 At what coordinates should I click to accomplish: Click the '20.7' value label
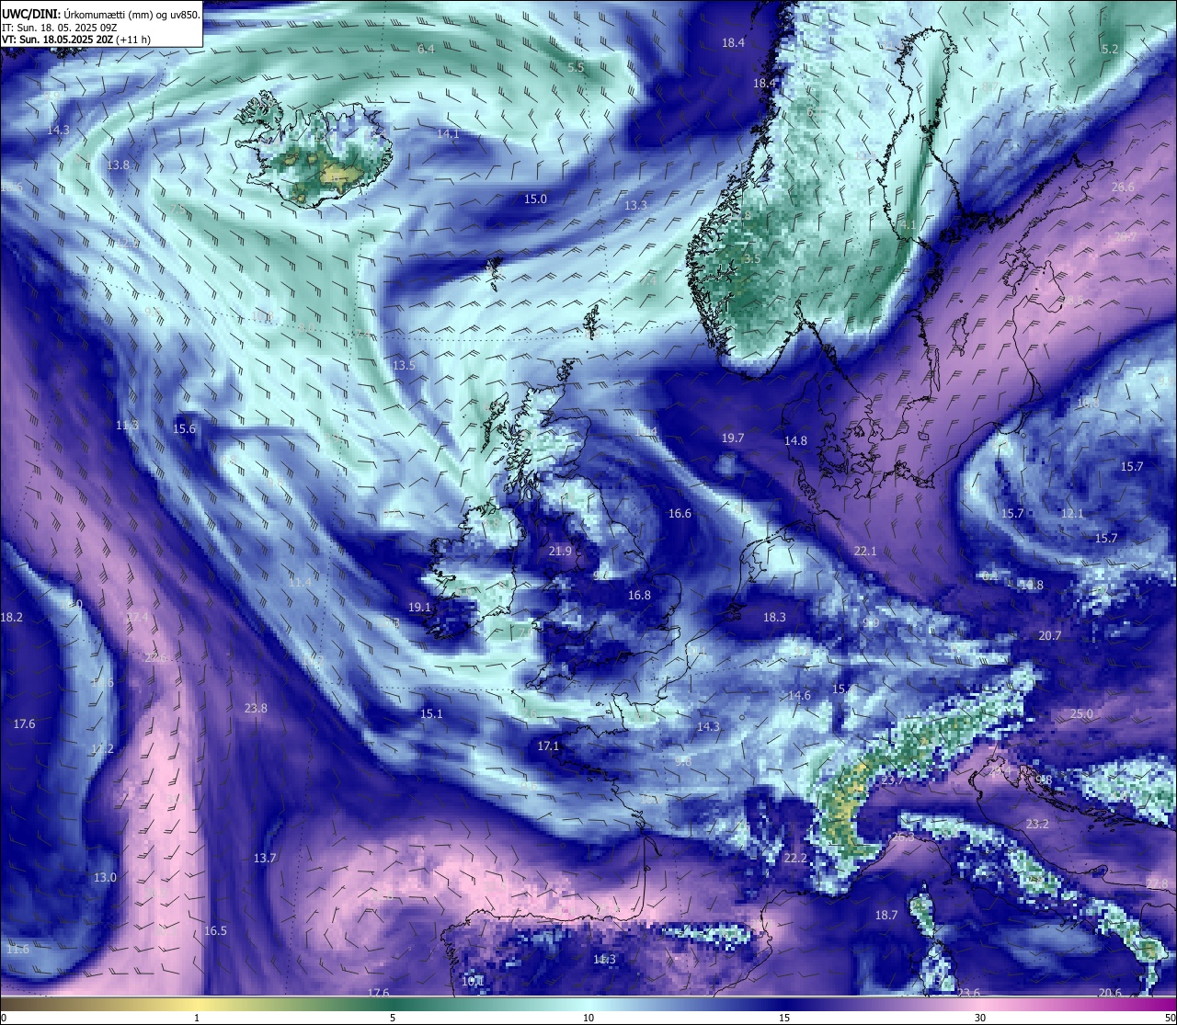coord(1050,636)
